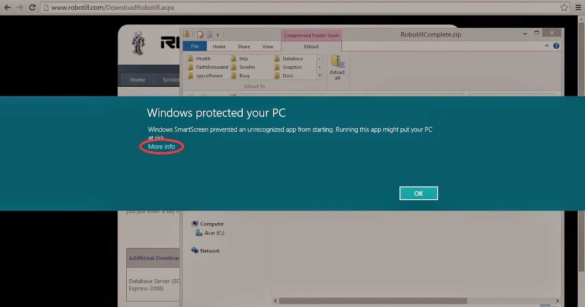The width and height of the screenshot is (585, 307).
Task: Open the Quick Access Toolbar dropdown arrow
Action: [218, 35]
